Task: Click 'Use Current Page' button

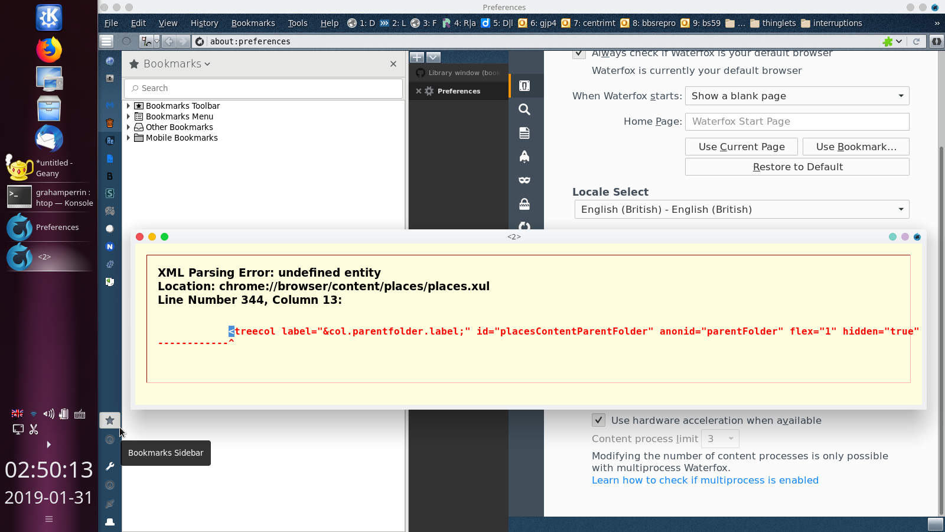Action: point(741,147)
